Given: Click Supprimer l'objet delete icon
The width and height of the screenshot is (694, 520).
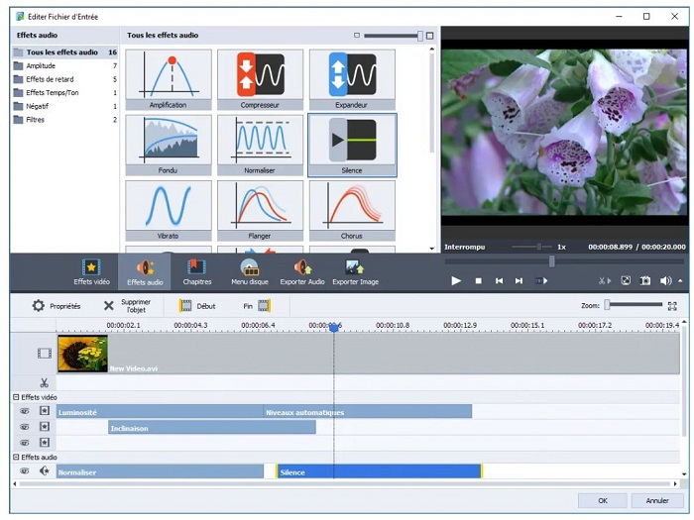Looking at the screenshot, I should pos(109,306).
